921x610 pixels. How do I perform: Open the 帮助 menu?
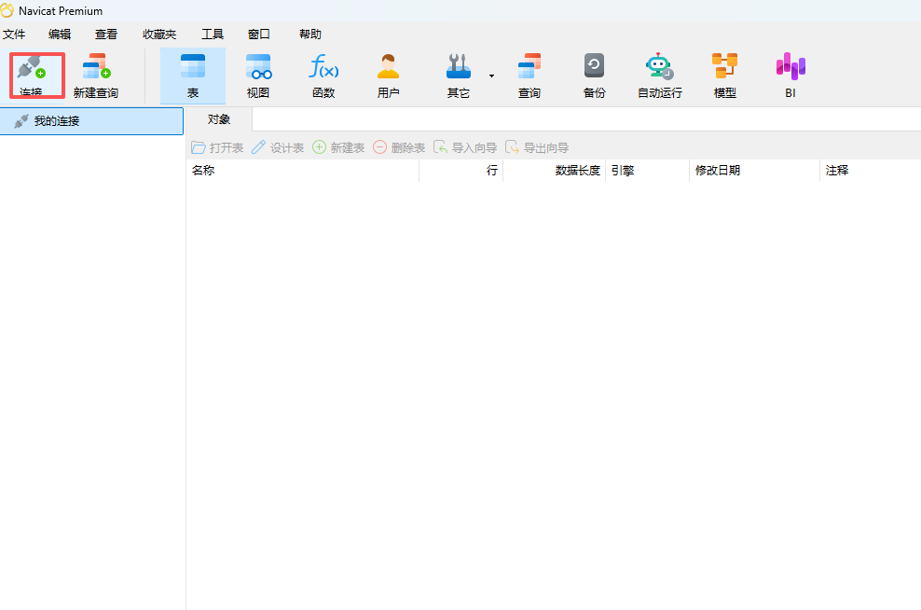pyautogui.click(x=310, y=35)
